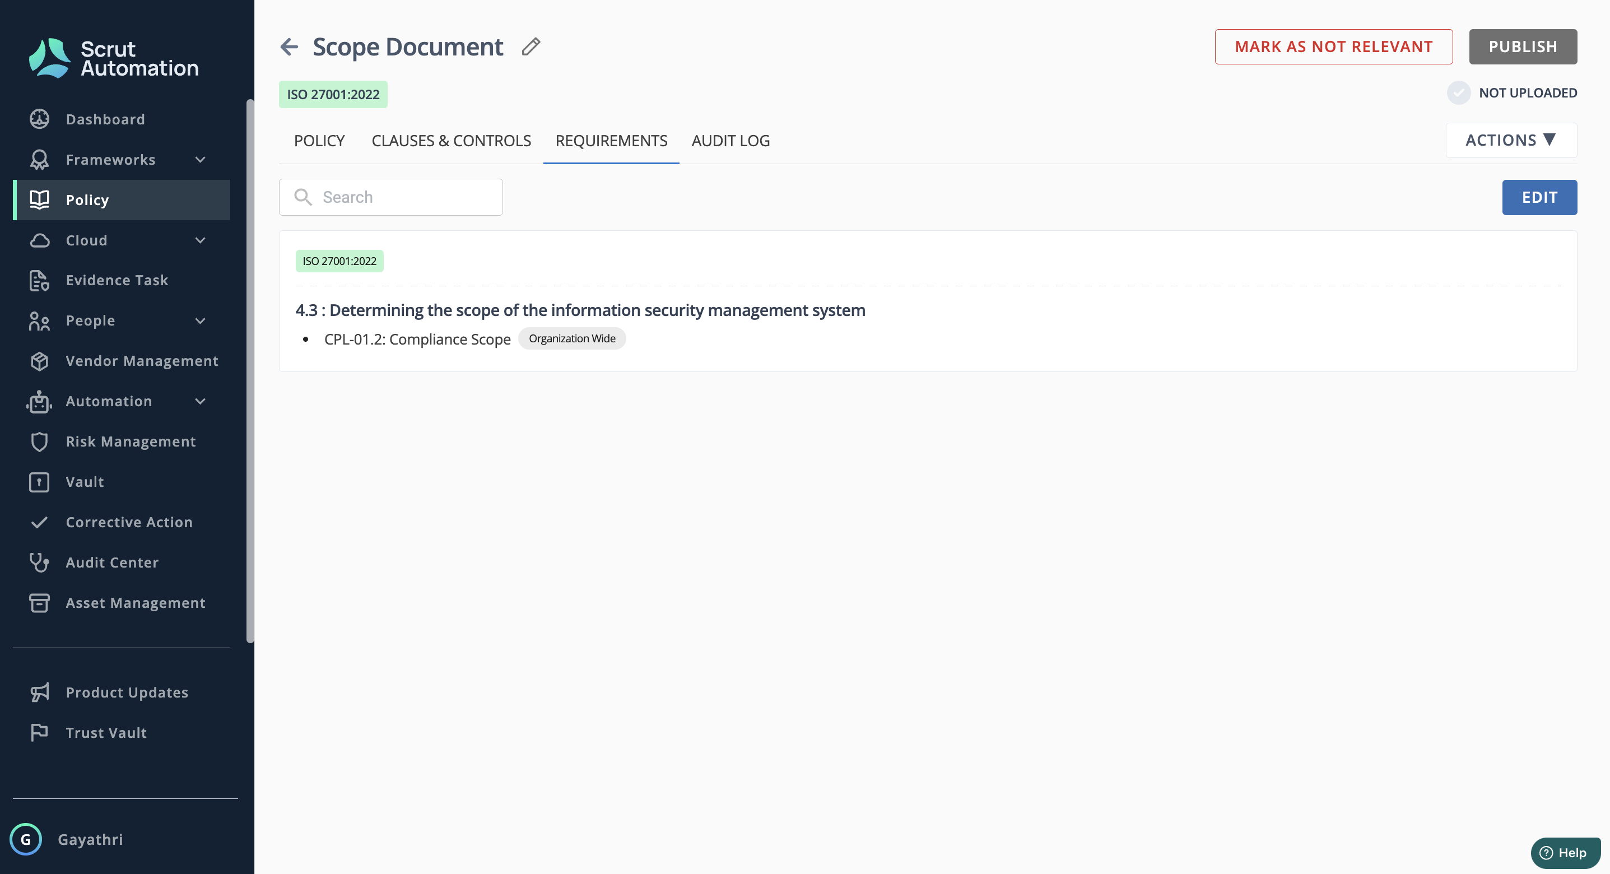
Task: Open Corrective Action checkmark icon
Action: [x=39, y=522]
